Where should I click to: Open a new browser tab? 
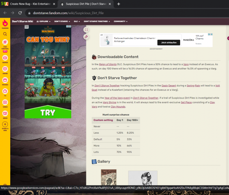(119, 4)
